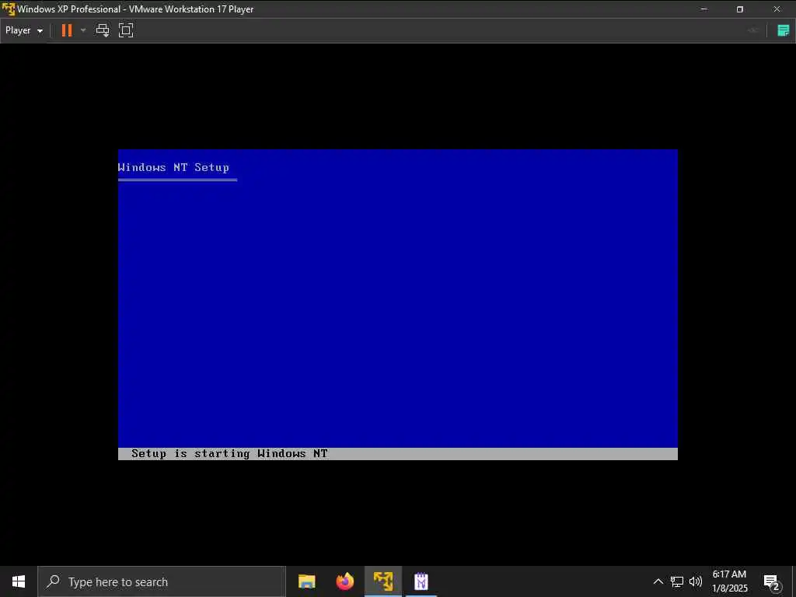Viewport: 796px width, 597px height.
Task: Open the purple notepad app on taskbar
Action: pos(421,581)
